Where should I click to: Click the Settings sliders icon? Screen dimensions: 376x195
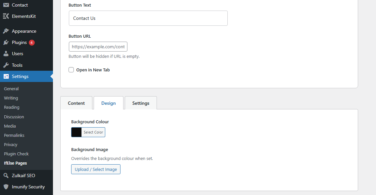pyautogui.click(x=6, y=76)
